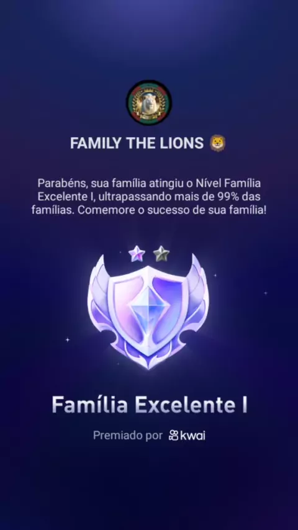298x530 pixels.
Task: Tap the Família Excelente I heading
Action: [149, 405]
